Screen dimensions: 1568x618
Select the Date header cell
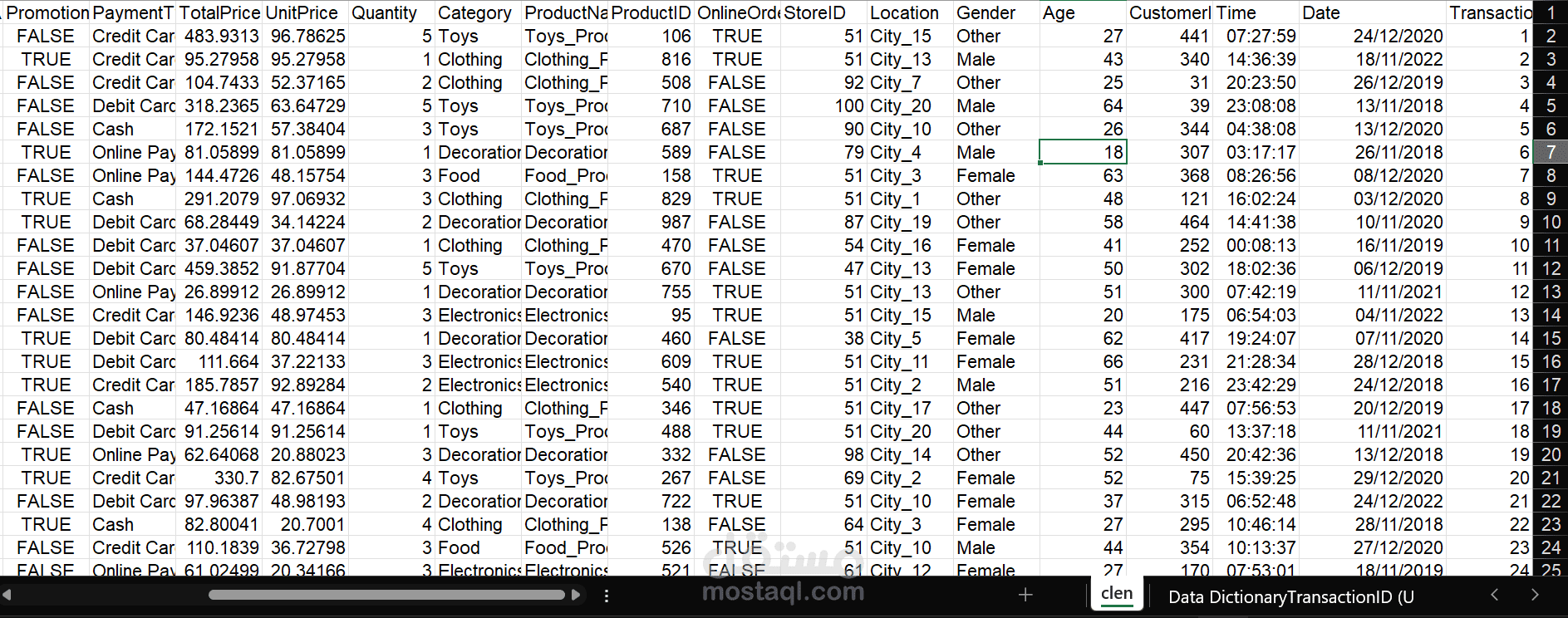tap(1372, 13)
